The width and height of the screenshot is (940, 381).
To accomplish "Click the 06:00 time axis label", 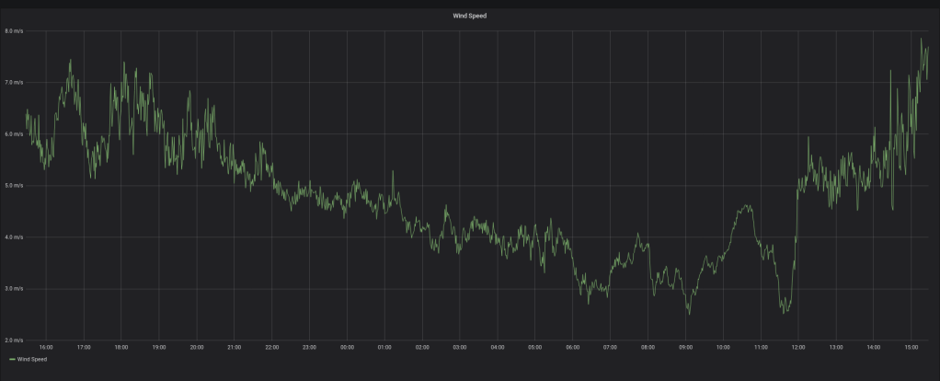I will 573,347.
